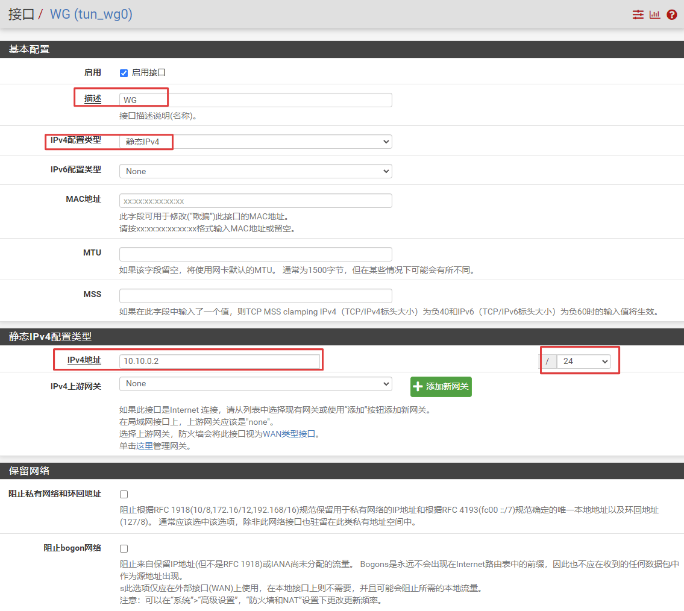The width and height of the screenshot is (684, 611).
Task: Open help using the question mark icon
Action: coord(672,14)
